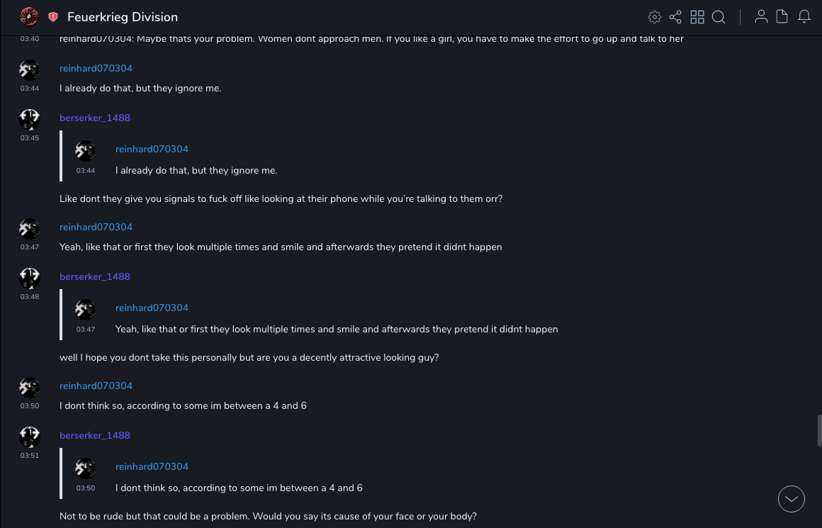Jump to quoted "between a 4 and 6" reply

(239, 488)
